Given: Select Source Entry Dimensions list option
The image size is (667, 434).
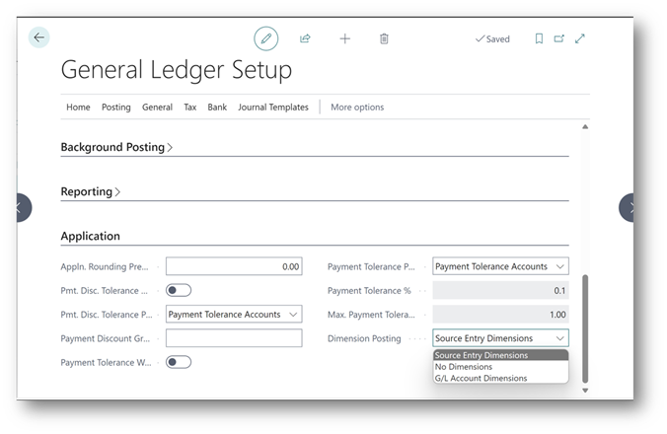Looking at the screenshot, I should [500, 355].
